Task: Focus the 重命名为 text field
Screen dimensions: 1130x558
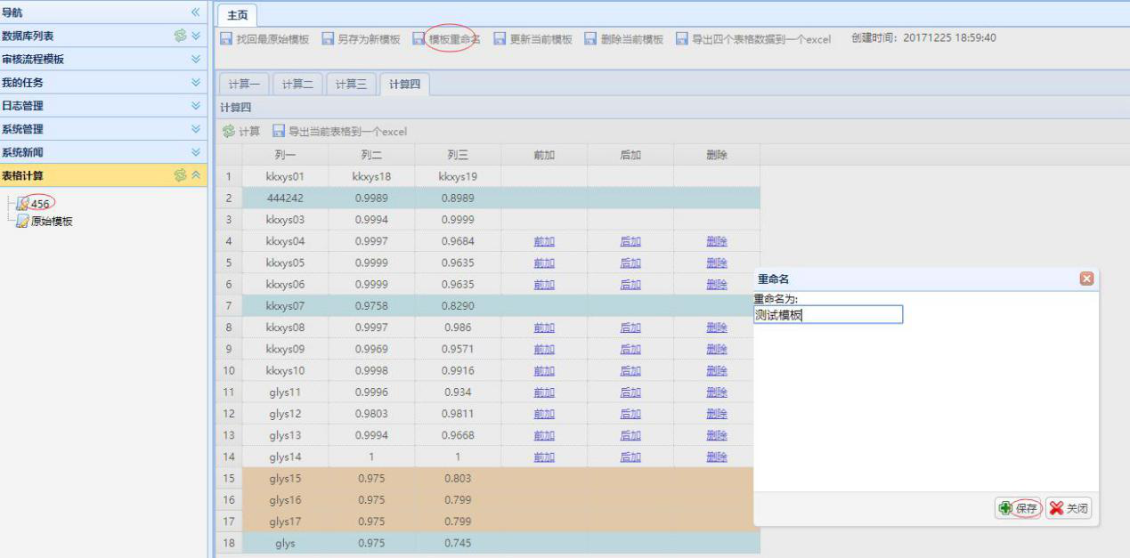Action: coord(828,314)
